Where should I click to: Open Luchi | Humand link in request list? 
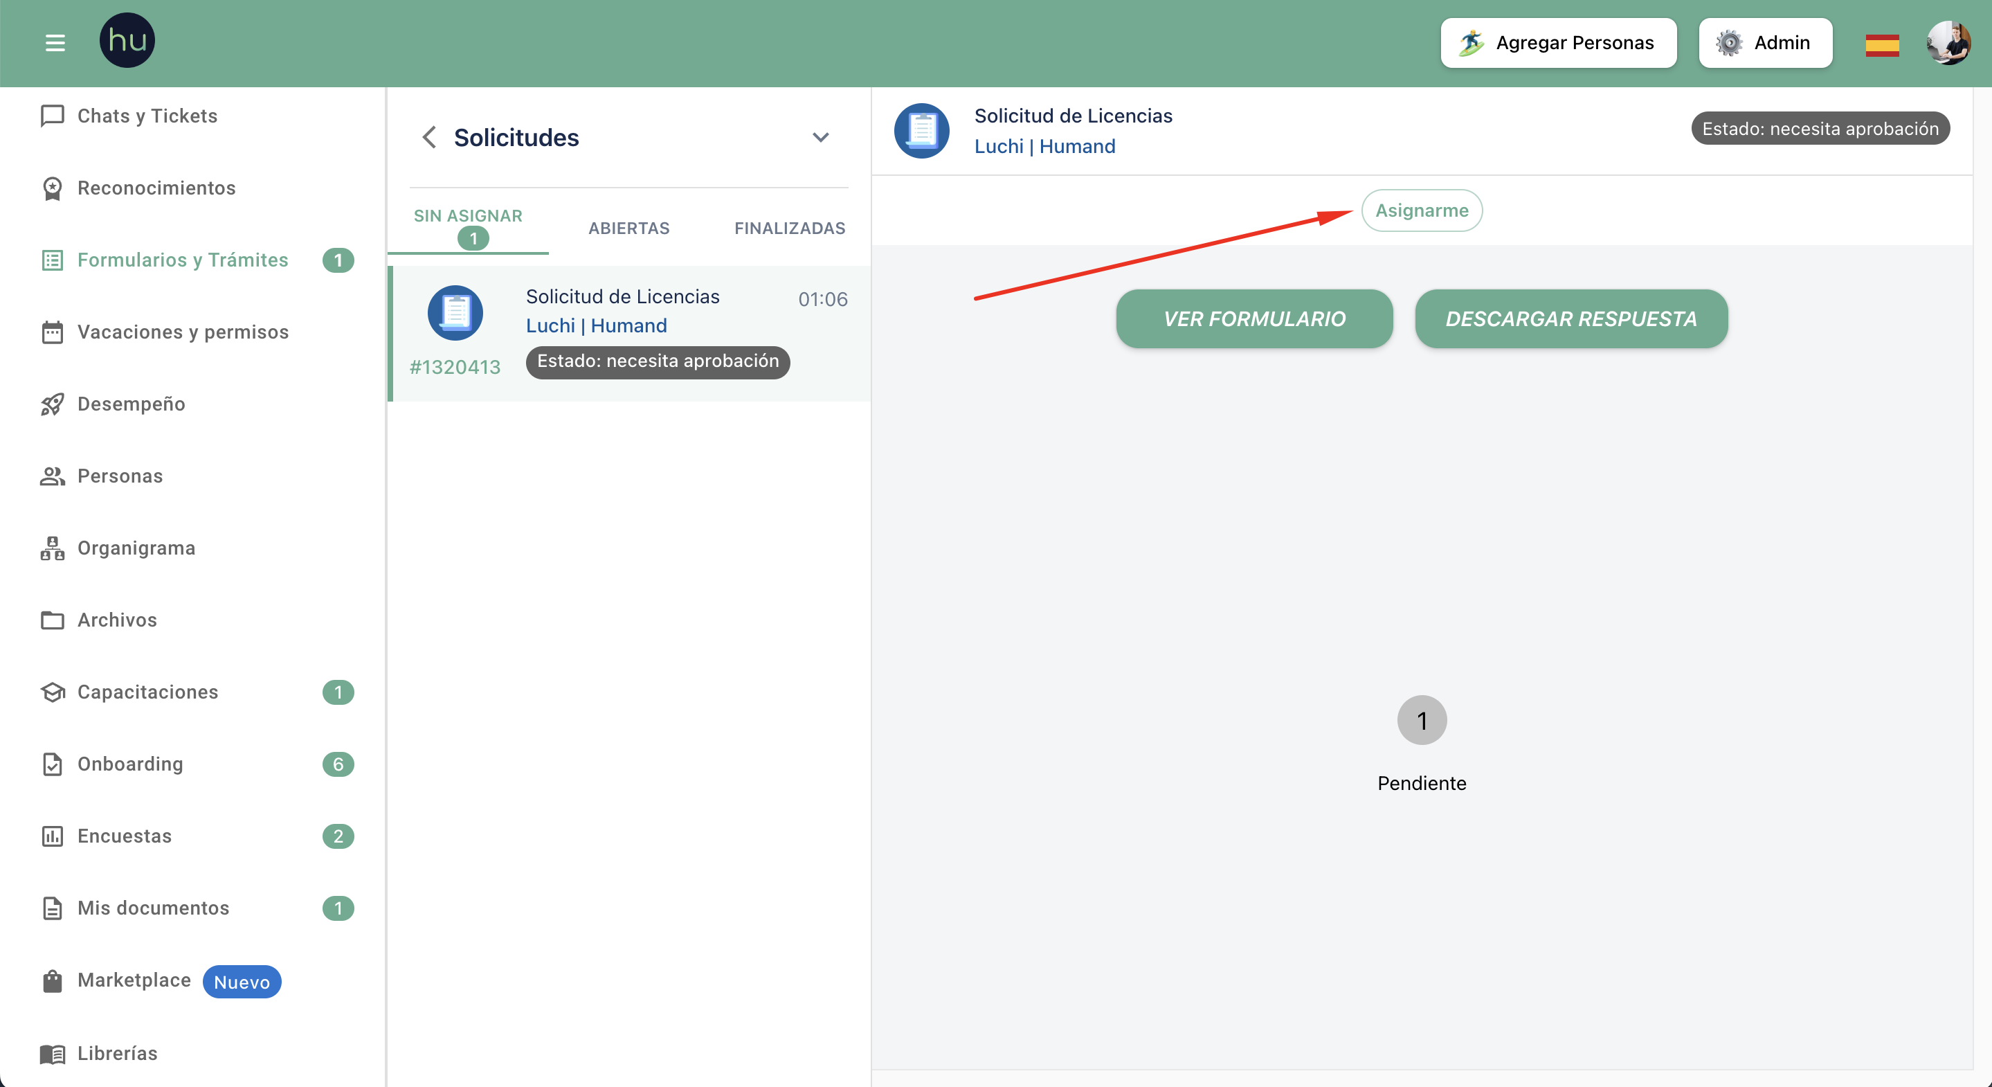(595, 325)
